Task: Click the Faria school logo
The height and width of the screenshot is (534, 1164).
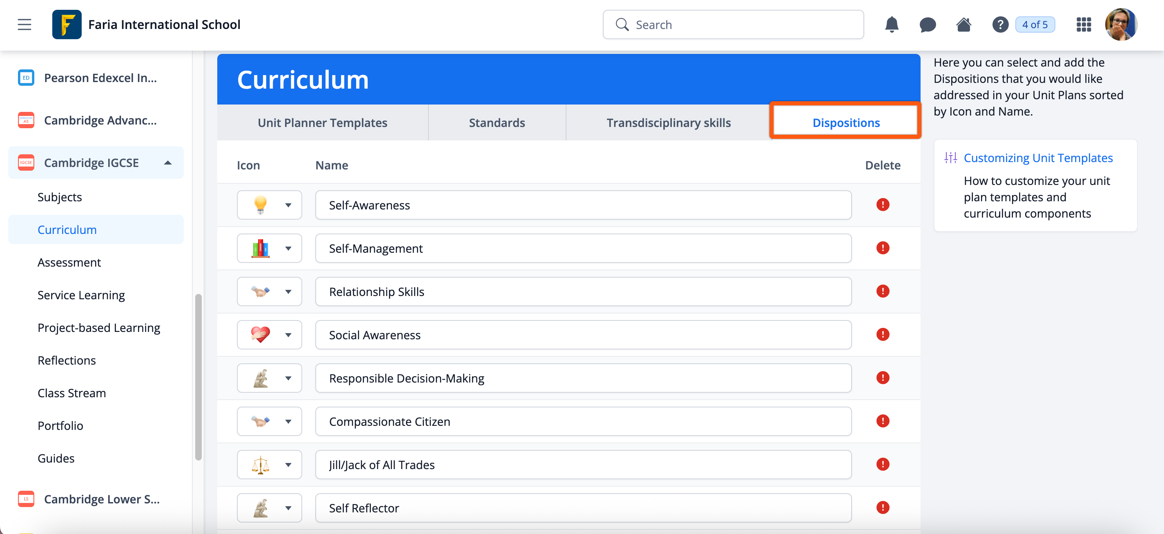Action: point(67,24)
